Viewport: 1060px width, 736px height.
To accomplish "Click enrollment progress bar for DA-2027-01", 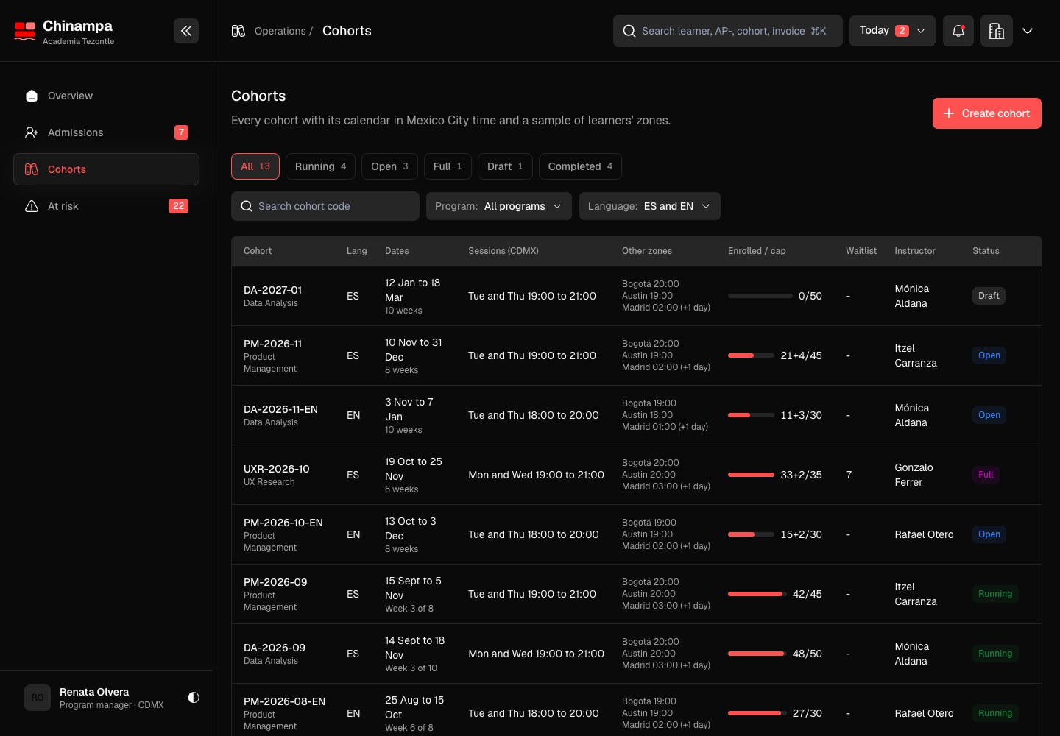I will pos(760,296).
